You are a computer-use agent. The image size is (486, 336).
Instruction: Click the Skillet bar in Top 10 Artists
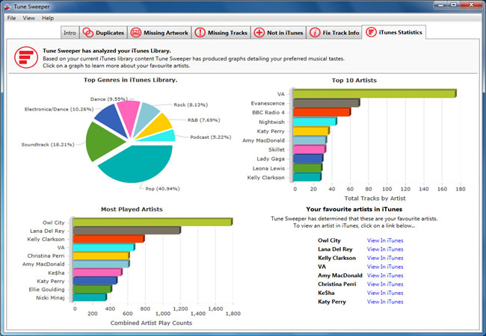[310, 149]
